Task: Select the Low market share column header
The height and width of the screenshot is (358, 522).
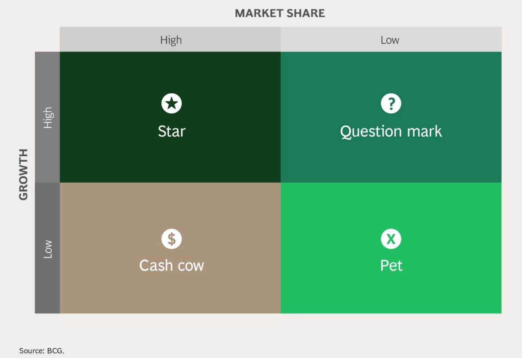Action: tap(390, 40)
